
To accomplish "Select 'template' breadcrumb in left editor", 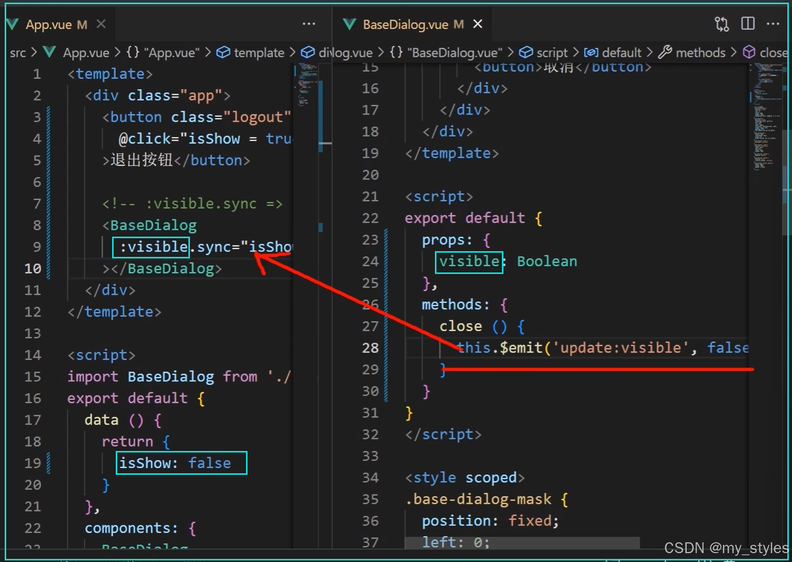I will coord(259,52).
